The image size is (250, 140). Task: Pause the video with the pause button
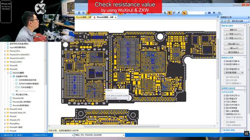click(246, 133)
